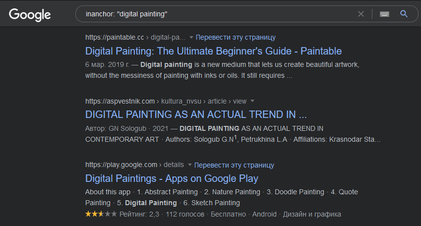The width and height of the screenshot is (421, 226).
Task: Clear the search query with X icon
Action: pyautogui.click(x=361, y=14)
